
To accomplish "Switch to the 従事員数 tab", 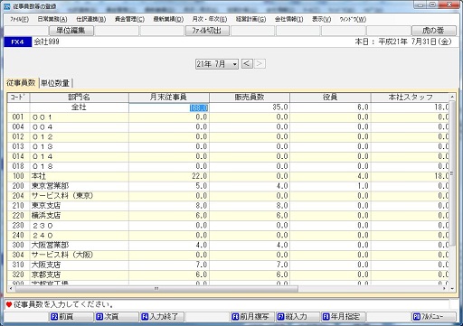I will click(21, 83).
